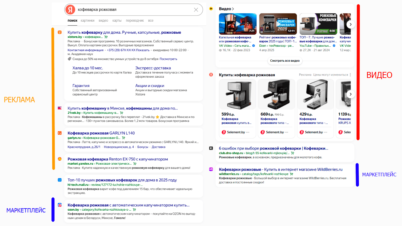Click the Wildberries purple favicon
Viewport: 402px width, 226px height.
tap(211, 169)
